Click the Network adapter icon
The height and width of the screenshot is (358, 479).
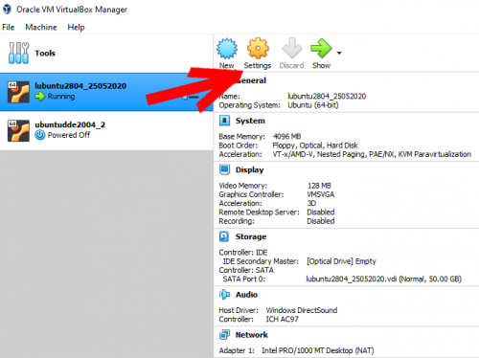click(x=224, y=335)
